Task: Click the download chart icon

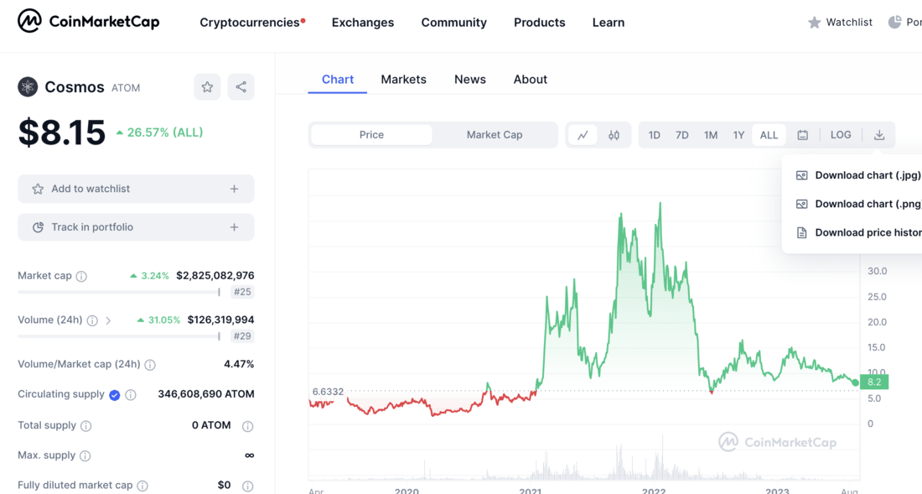Action: click(879, 135)
